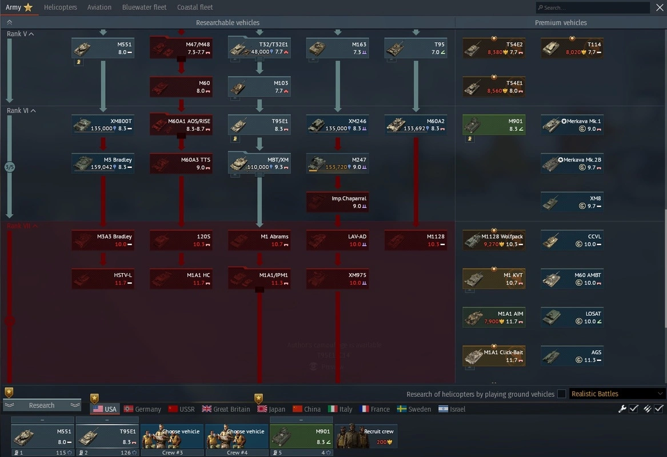Toggle the automatic repair checkbox beside wrench
The width and height of the screenshot is (667, 457).
pos(634,408)
